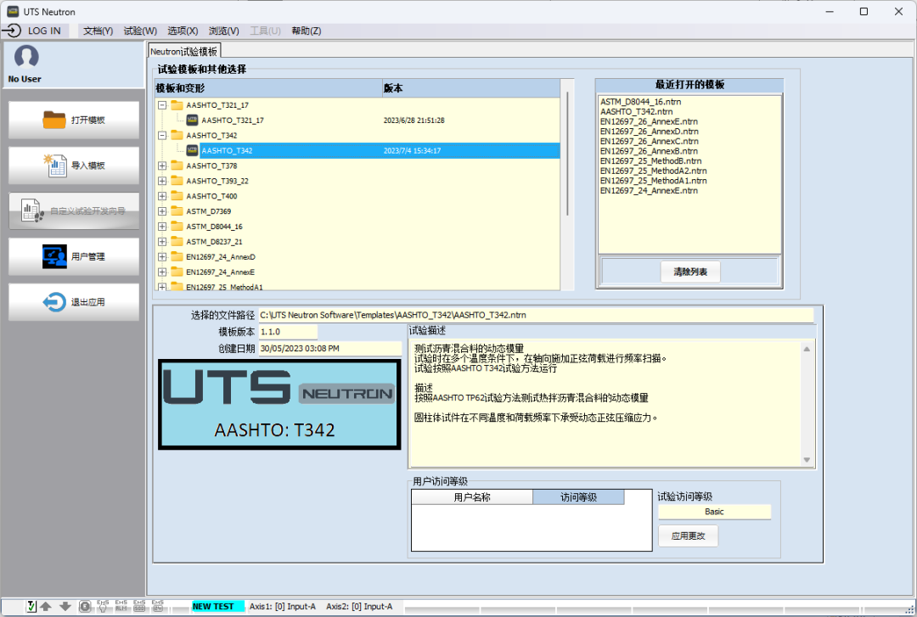The image size is (917, 617).
Task: Click the 导入模板 button
Action: (x=74, y=165)
